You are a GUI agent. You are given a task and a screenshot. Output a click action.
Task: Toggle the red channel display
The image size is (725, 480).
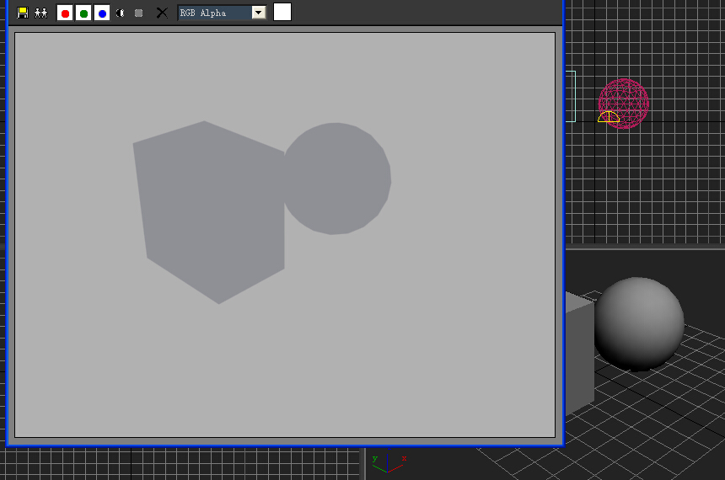pyautogui.click(x=65, y=13)
